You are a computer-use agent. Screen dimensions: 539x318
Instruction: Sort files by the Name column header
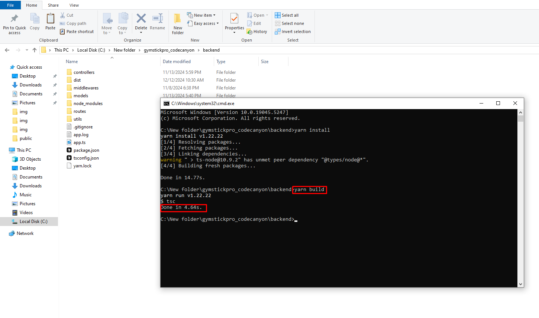tap(72, 62)
